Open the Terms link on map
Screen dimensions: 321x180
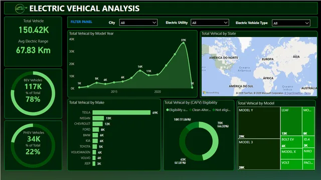(x=307, y=93)
